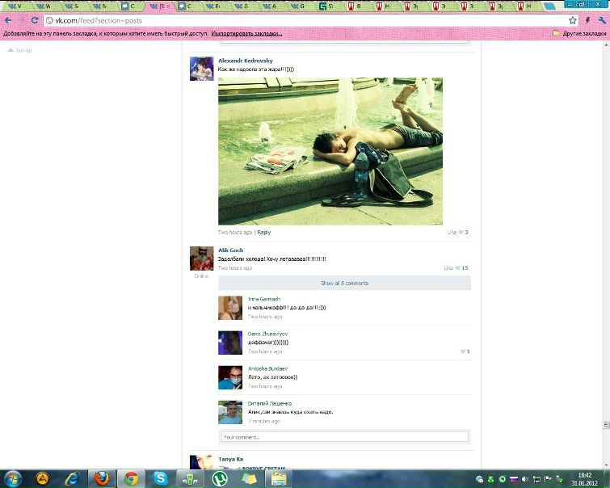Click the Импортировать закладки link
The width and height of the screenshot is (610, 488).
pos(246,34)
